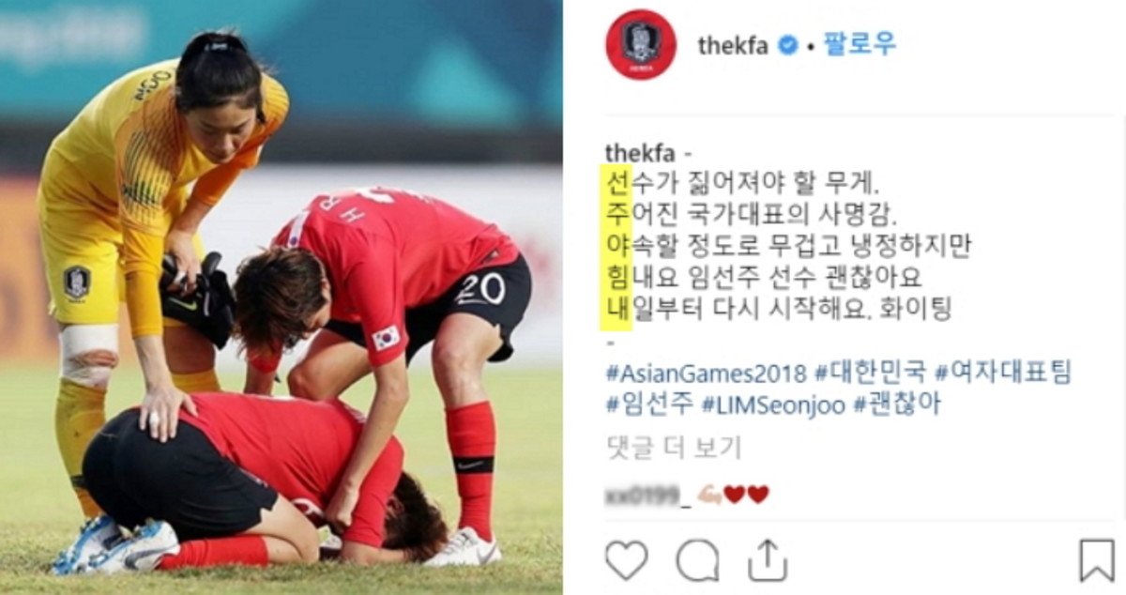This screenshot has width=1126, height=595.
Task: Open the #여자대표팀 hashtag
Action: [1003, 374]
